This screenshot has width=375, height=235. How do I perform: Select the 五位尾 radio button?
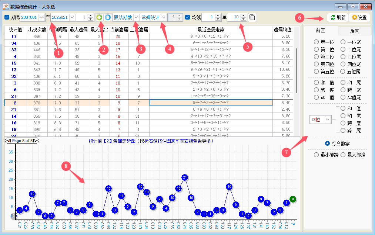point(343,72)
